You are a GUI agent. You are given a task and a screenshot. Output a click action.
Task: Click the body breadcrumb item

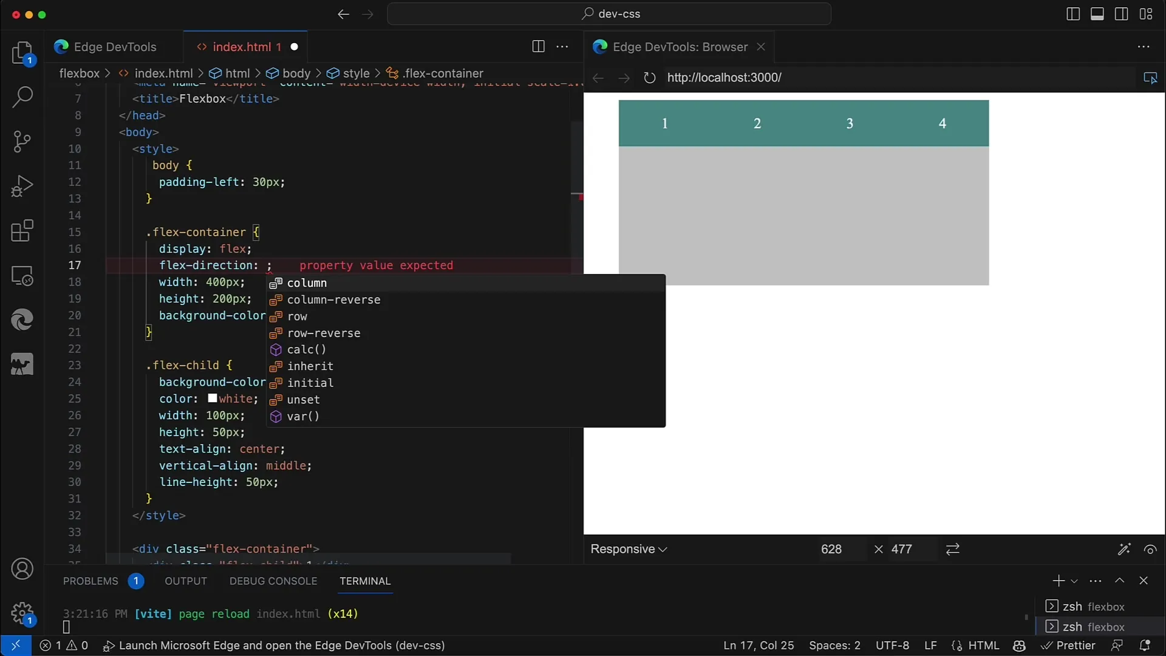289,73
